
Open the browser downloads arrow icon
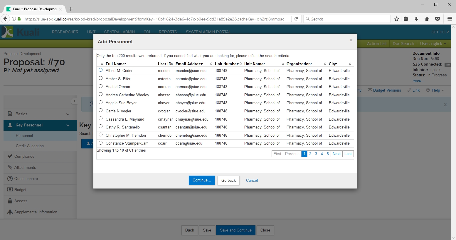pos(416,19)
